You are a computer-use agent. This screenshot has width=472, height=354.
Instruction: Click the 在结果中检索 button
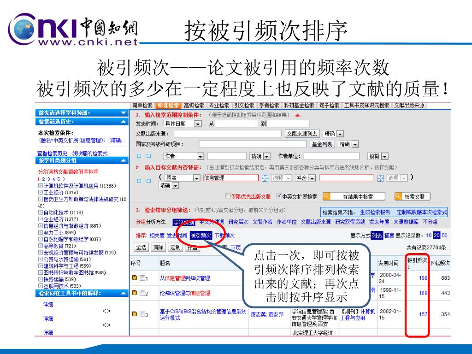point(354,196)
